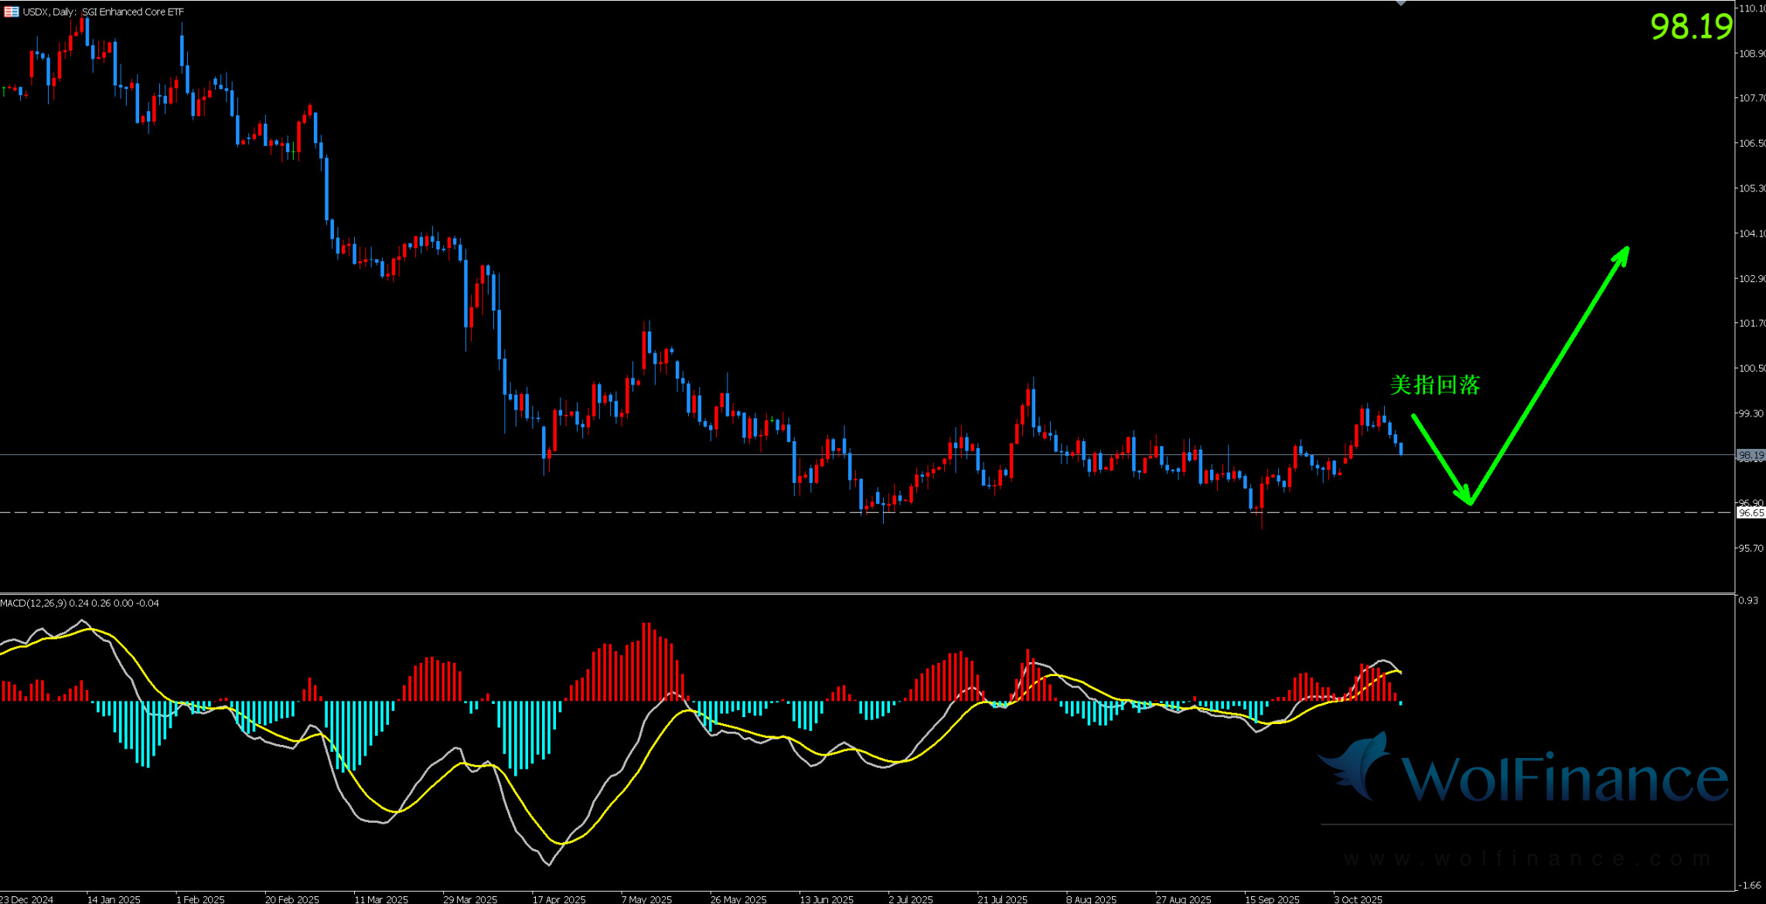
Task: Open the www.wolfinance.com link text
Action: [1527, 858]
